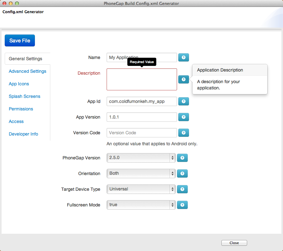The width and height of the screenshot is (283, 251).
Task: Show the help popover for App Version
Action: tap(184, 117)
